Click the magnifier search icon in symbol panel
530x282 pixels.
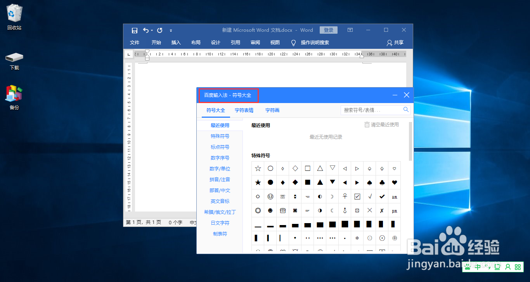coord(406,110)
